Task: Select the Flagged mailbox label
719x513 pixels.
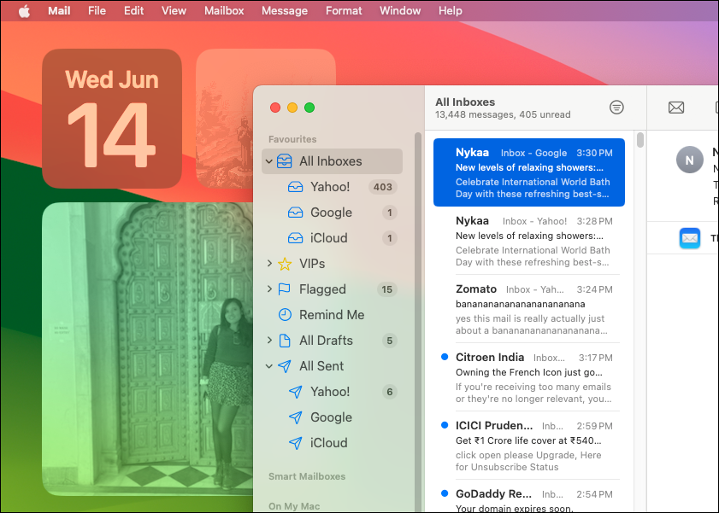Action: pyautogui.click(x=322, y=289)
